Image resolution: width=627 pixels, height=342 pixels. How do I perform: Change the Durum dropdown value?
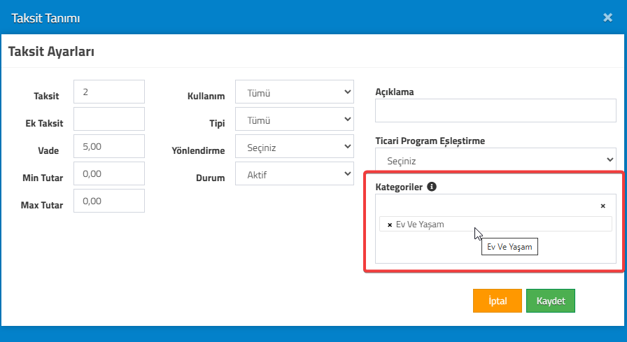point(294,174)
